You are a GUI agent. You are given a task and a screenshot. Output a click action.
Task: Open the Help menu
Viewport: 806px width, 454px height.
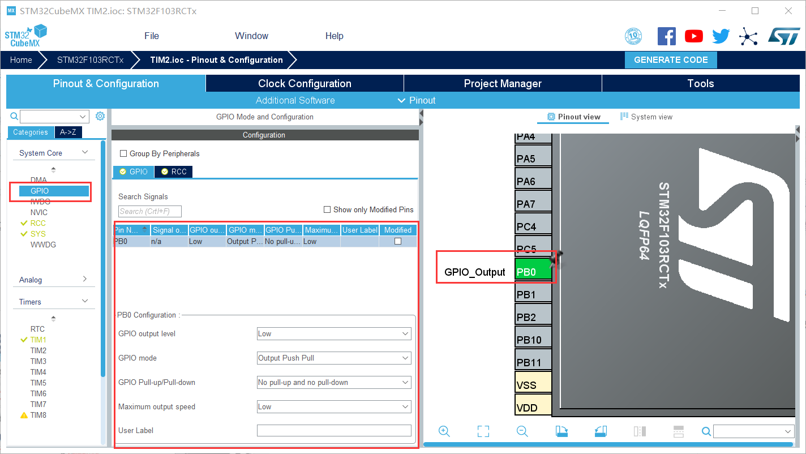point(335,36)
